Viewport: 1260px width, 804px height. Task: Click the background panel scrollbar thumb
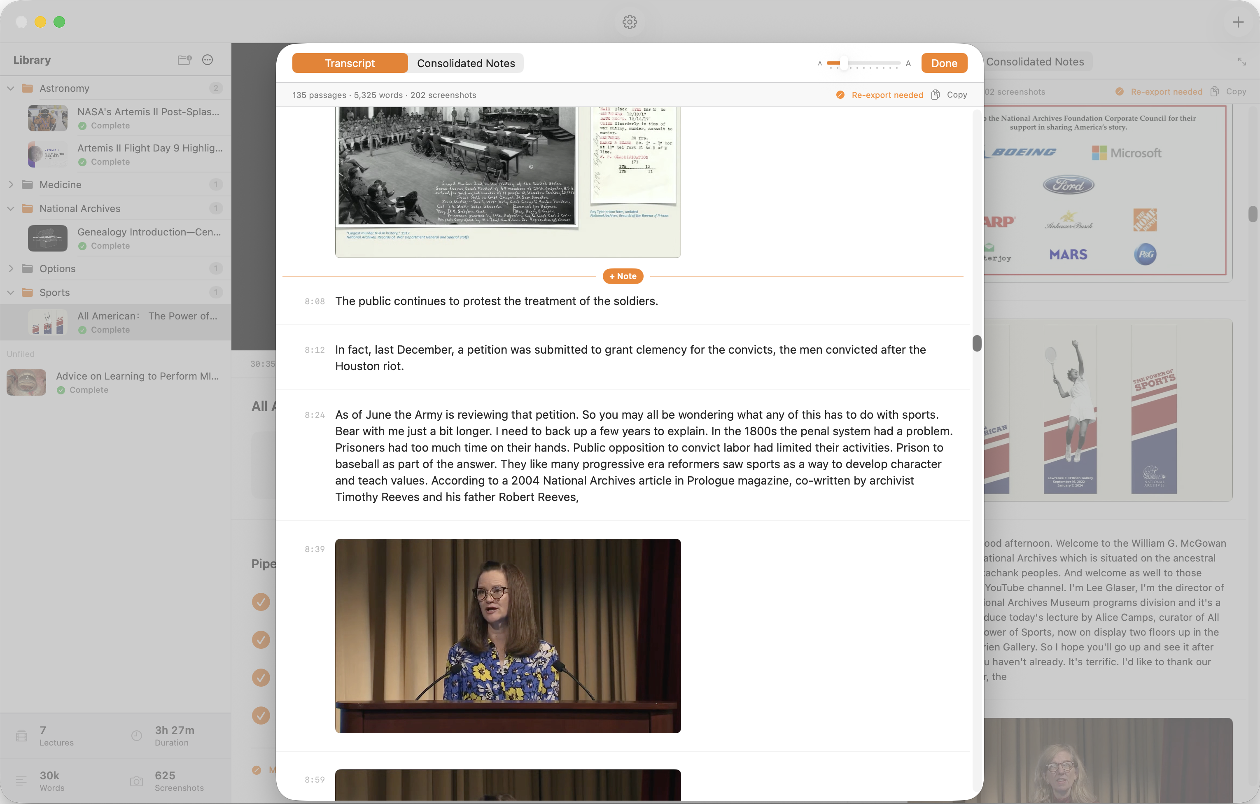(1252, 214)
